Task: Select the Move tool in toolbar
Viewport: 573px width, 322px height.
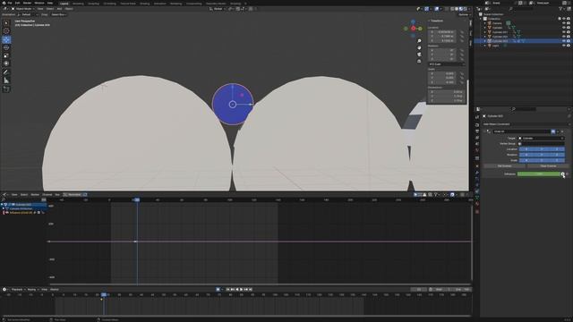Action: pyautogui.click(x=6, y=39)
